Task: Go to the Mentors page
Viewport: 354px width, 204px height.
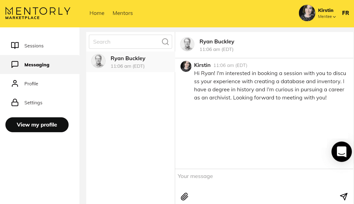Action: pyautogui.click(x=123, y=13)
